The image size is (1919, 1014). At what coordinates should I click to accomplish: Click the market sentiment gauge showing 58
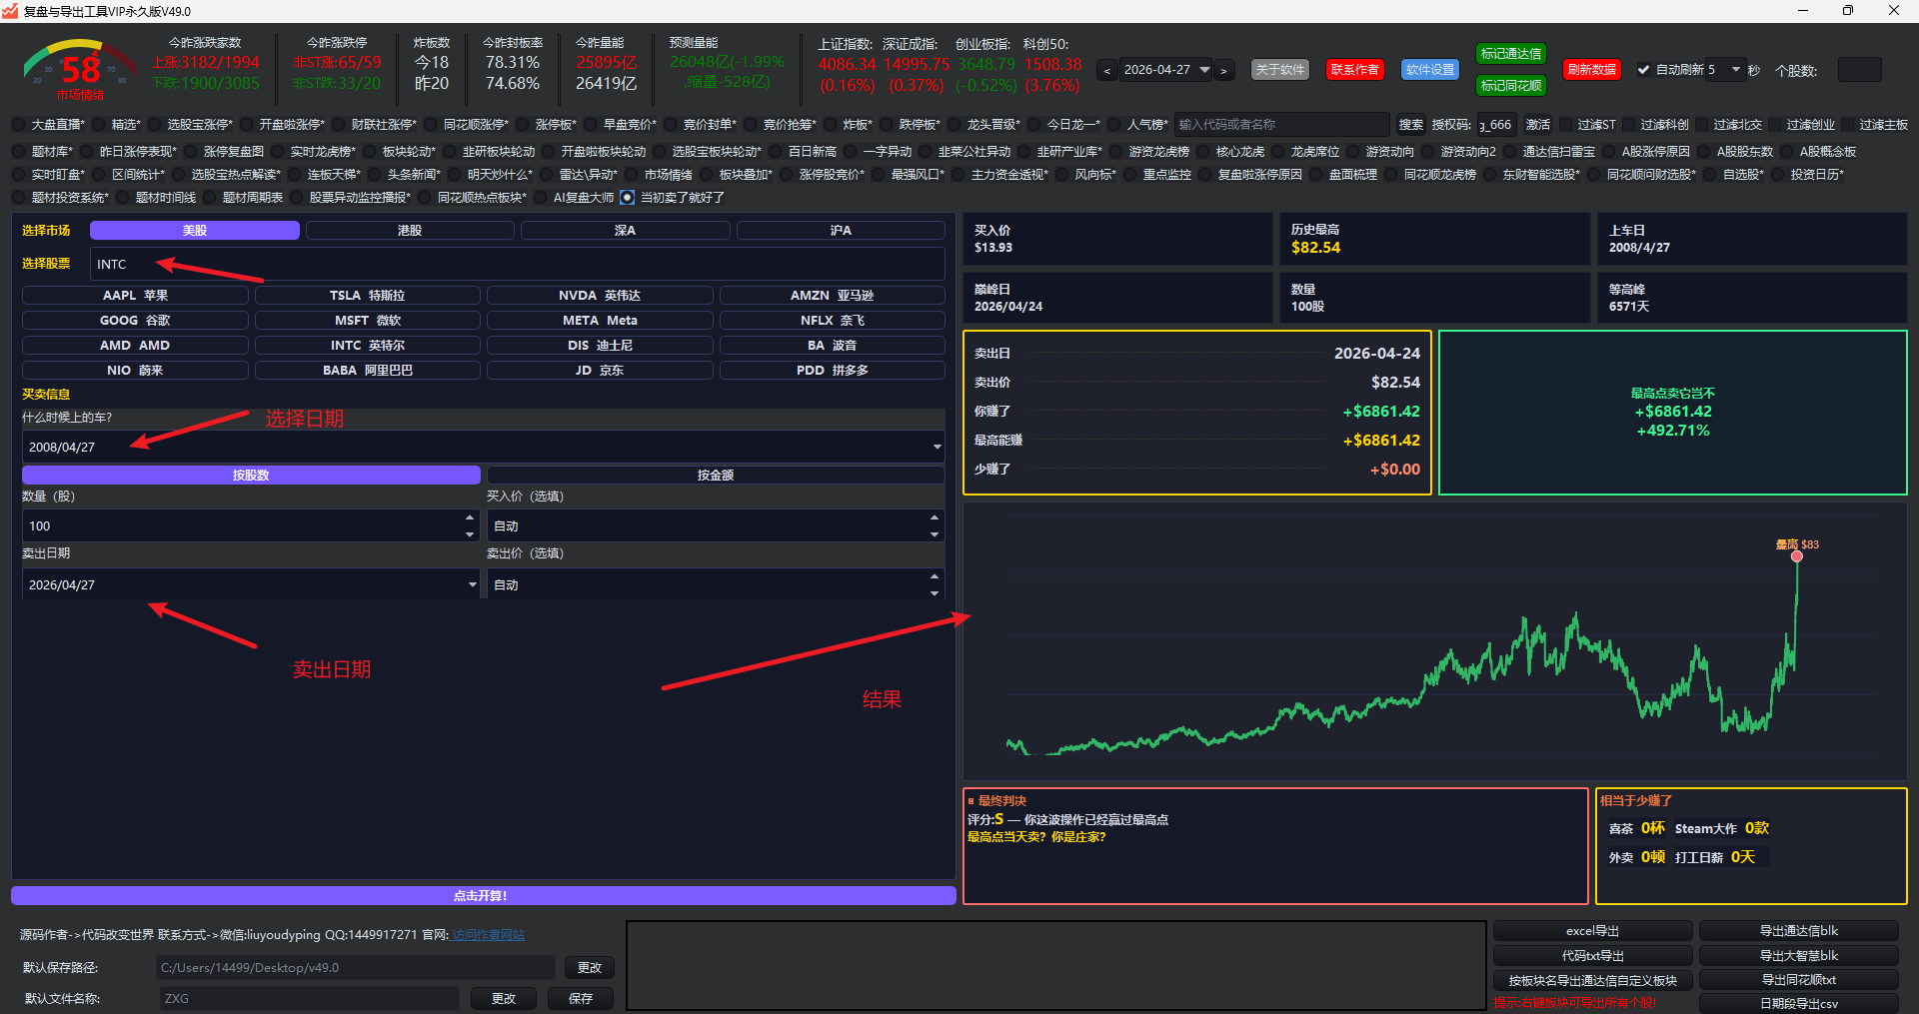click(79, 70)
